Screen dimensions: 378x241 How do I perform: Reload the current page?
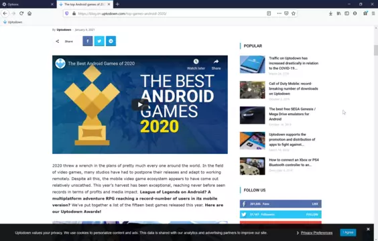pos(21,13)
